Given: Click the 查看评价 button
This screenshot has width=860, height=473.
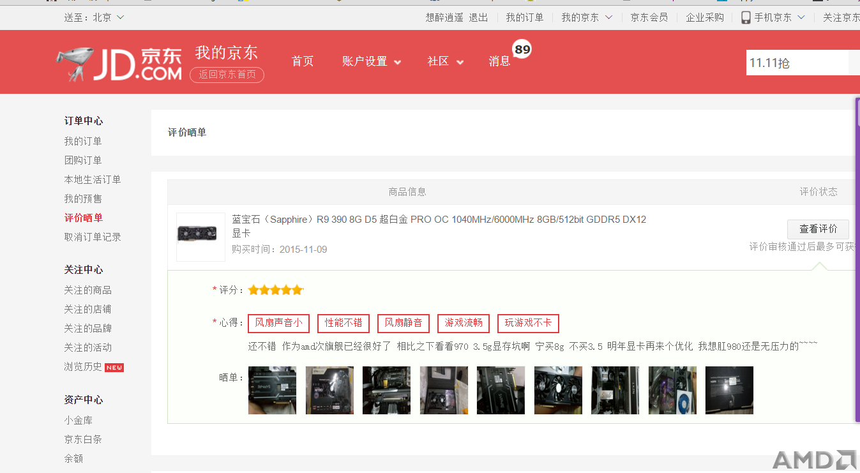Looking at the screenshot, I should [818, 229].
